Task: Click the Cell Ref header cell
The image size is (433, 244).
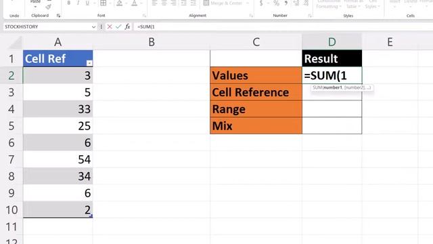Action: click(x=58, y=59)
